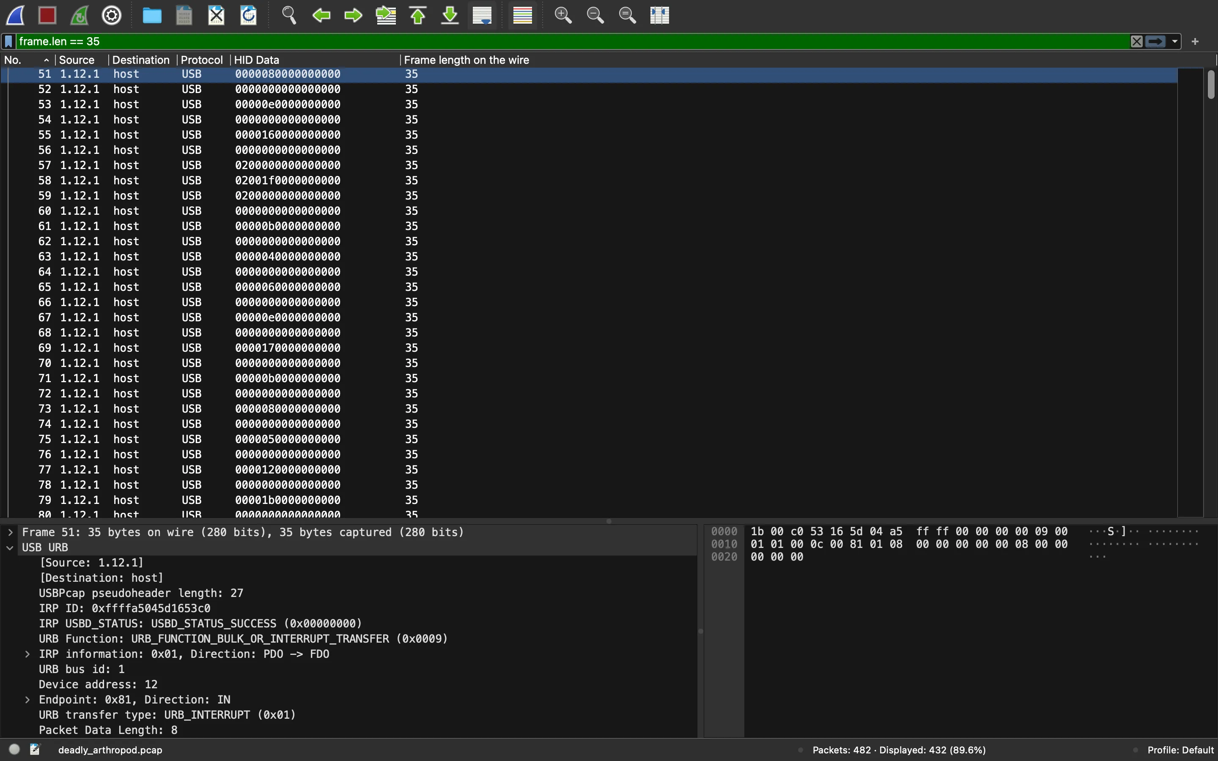The width and height of the screenshot is (1218, 761).
Task: Sort by Destination column header
Action: [143, 60]
